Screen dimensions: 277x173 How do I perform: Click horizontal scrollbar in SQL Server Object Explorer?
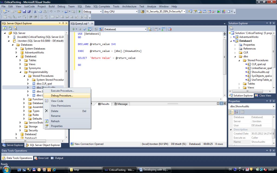25,141
